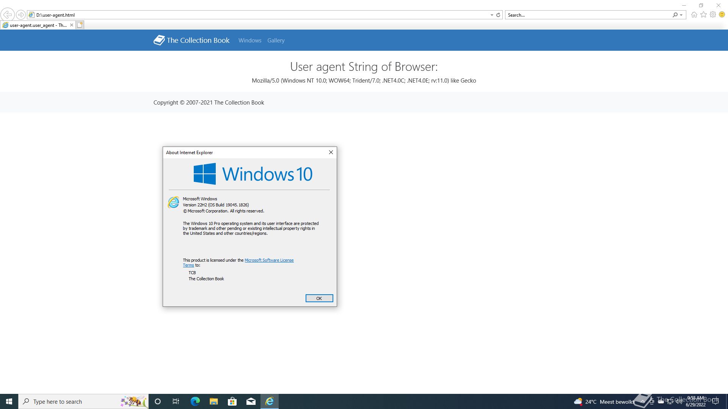Open the Favorites star icon

[x=703, y=15]
